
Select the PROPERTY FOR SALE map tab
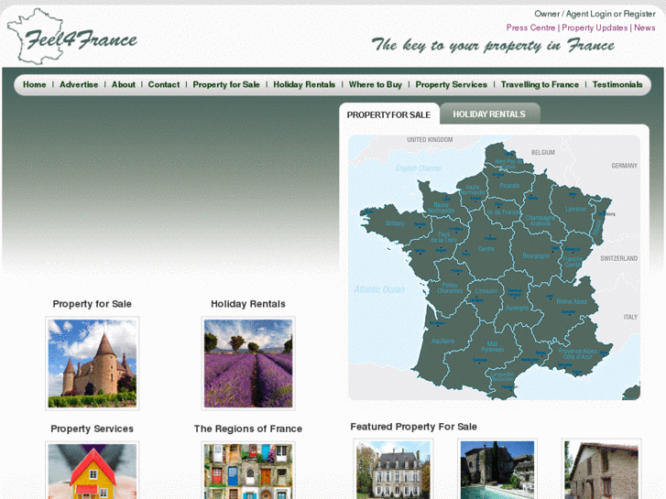pos(388,114)
